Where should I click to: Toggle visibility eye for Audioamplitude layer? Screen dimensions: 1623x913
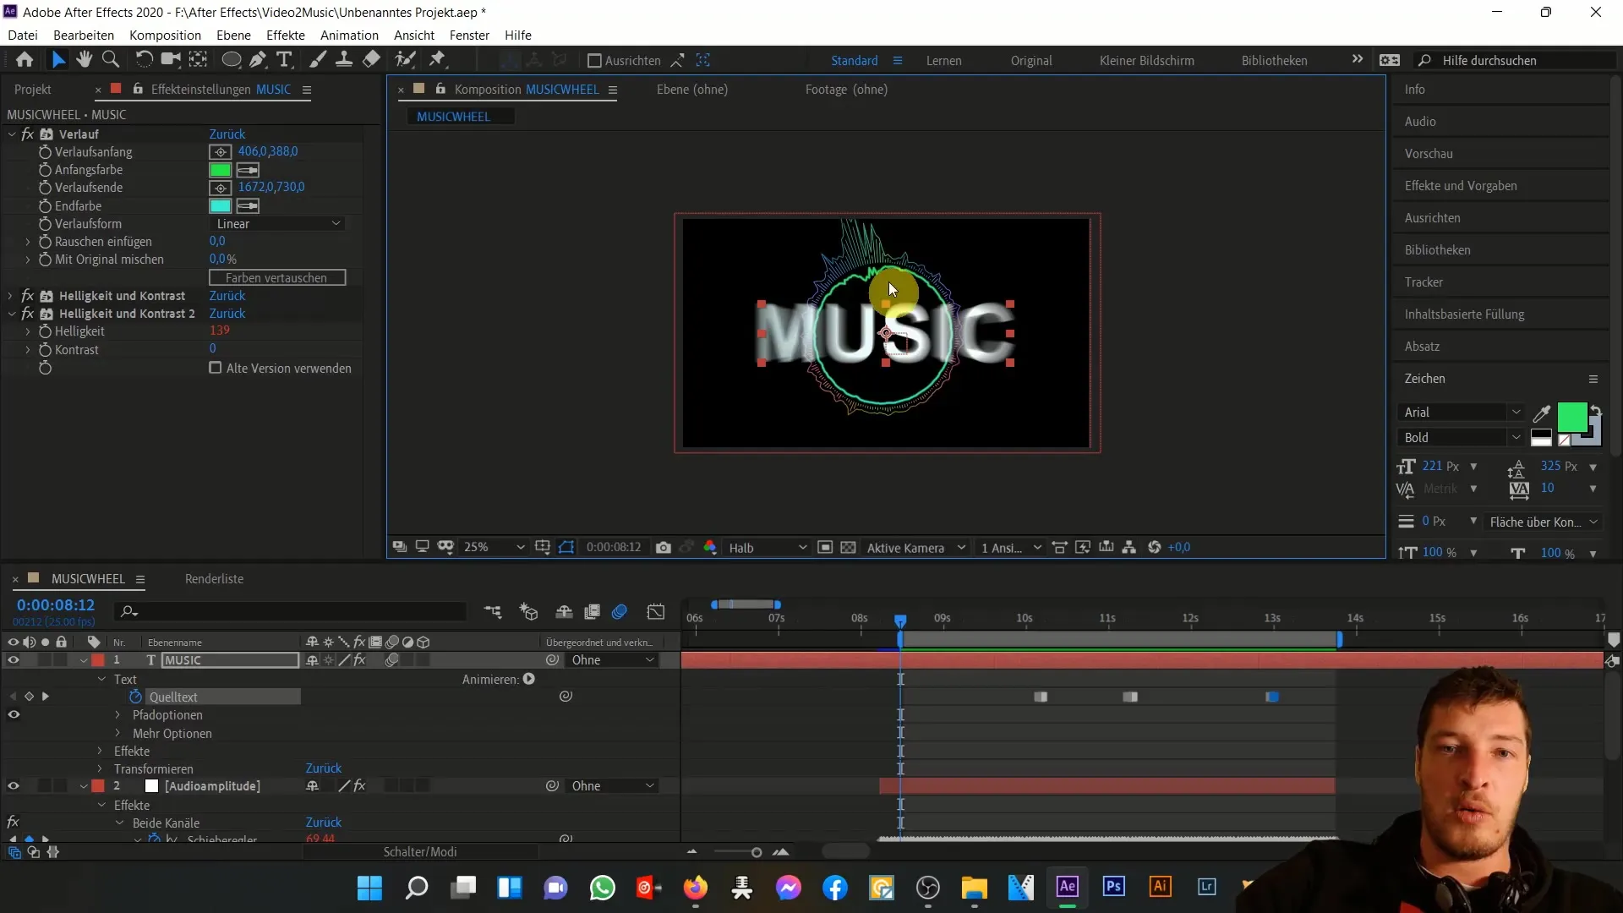point(14,786)
